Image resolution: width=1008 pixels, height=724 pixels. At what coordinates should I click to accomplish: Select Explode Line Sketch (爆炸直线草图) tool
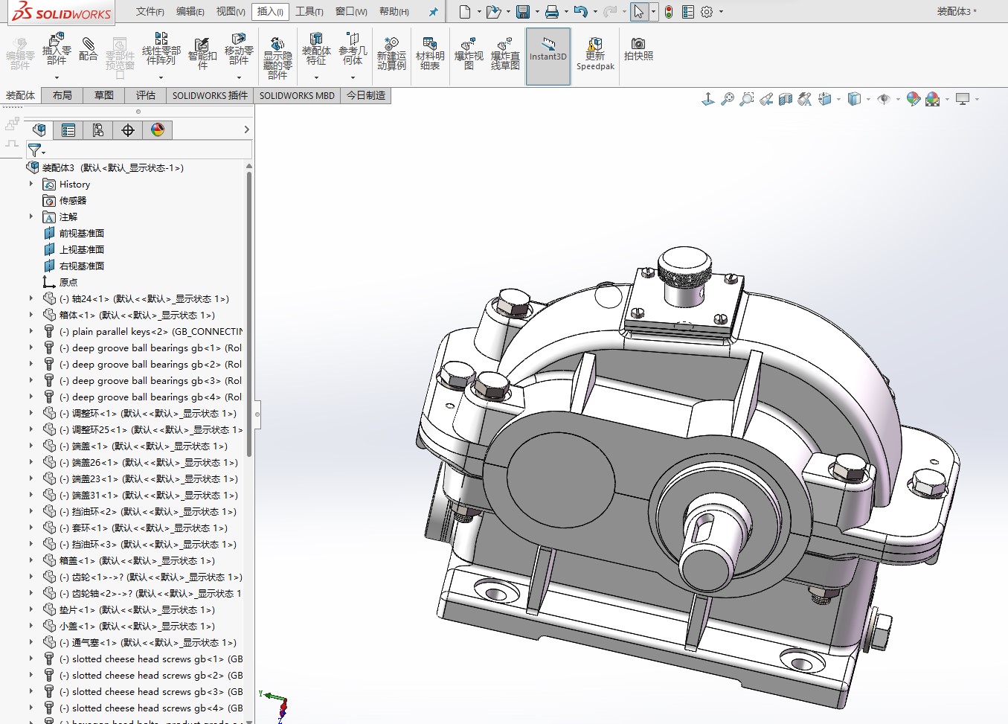tap(505, 54)
